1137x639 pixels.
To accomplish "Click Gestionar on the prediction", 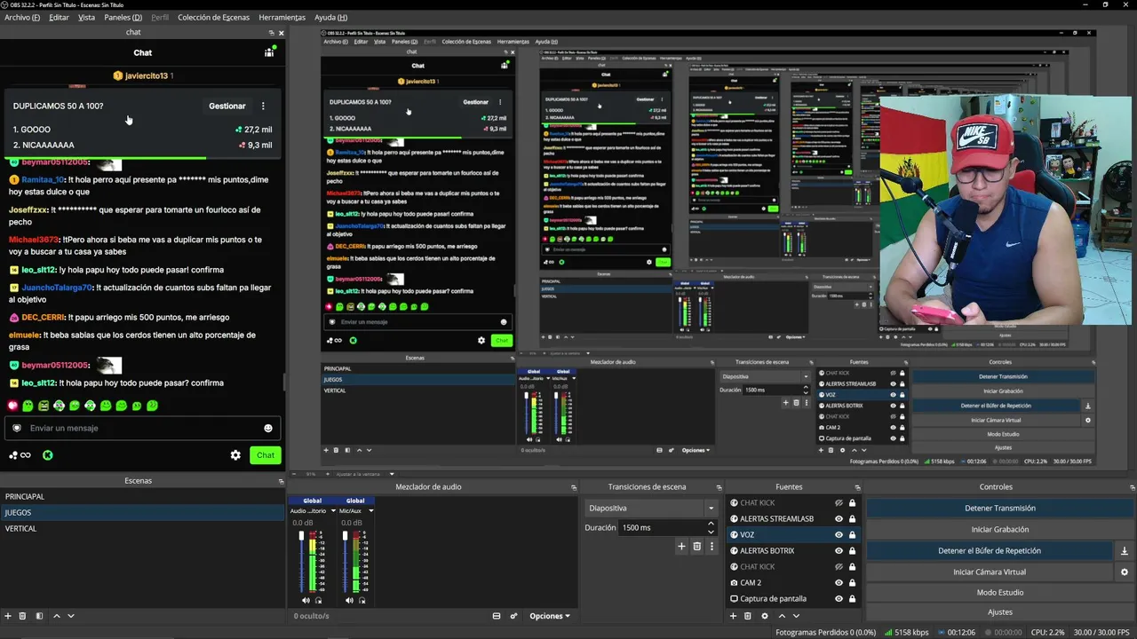I will 227,106.
